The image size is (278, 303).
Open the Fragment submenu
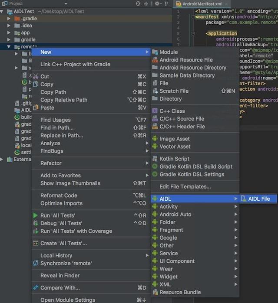tap(195, 230)
